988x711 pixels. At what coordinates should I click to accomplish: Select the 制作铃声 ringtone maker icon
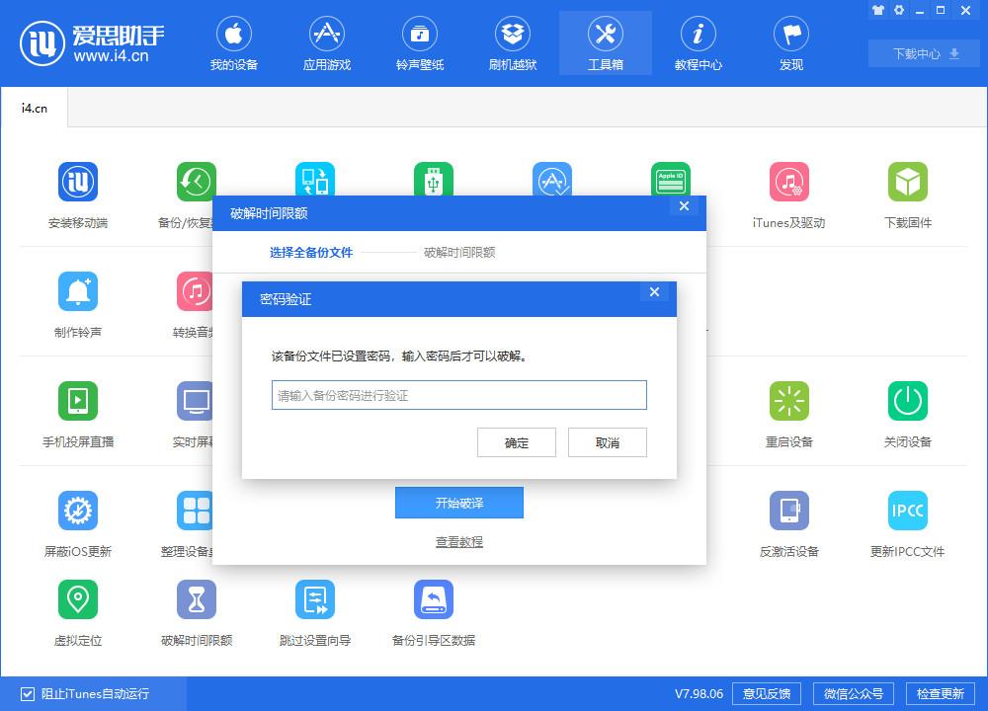coord(78,301)
